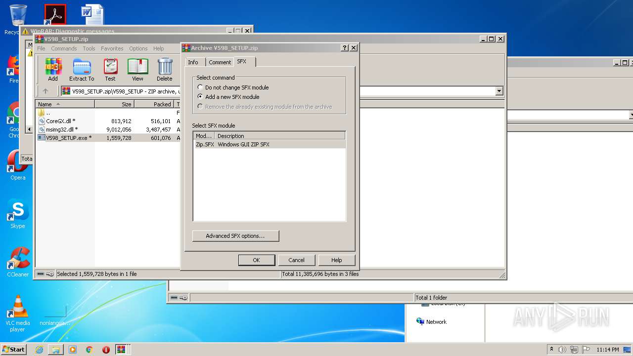This screenshot has height=356, width=633.
Task: Click the drive/key status bar icon
Action: (45, 274)
